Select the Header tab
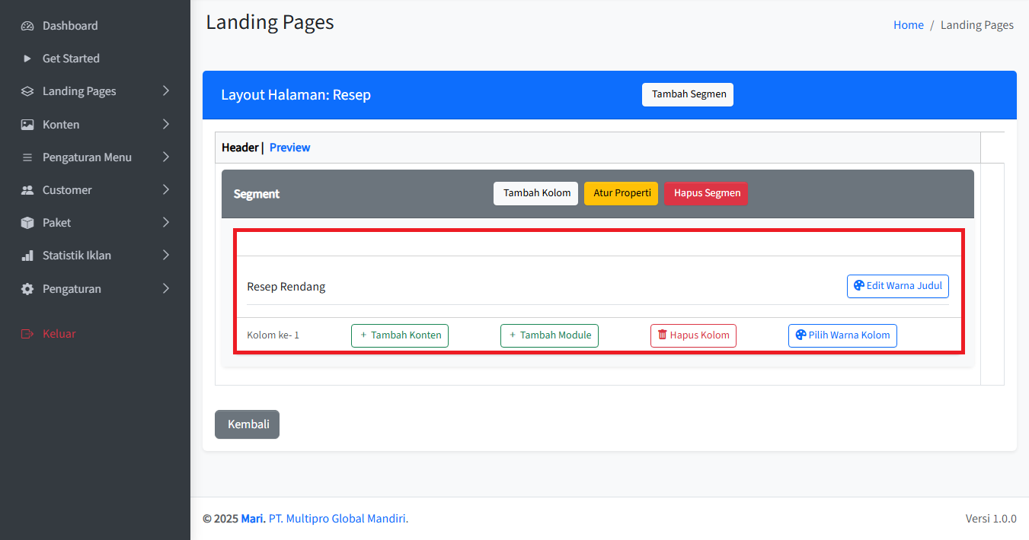This screenshot has width=1029, height=540. pos(240,148)
